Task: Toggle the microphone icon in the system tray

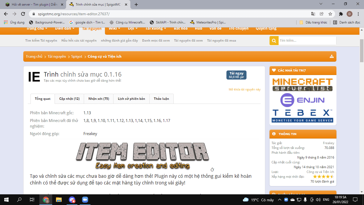Action: point(305,199)
